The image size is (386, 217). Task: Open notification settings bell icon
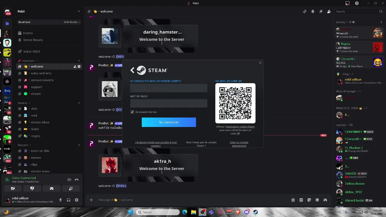(313, 11)
